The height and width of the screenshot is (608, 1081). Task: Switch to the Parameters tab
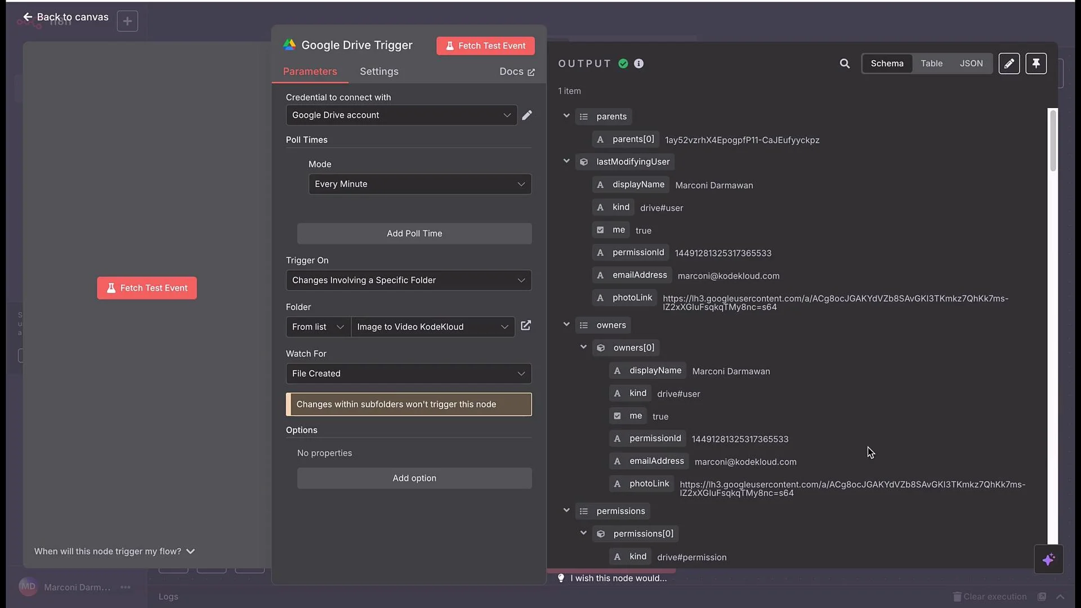pos(310,71)
